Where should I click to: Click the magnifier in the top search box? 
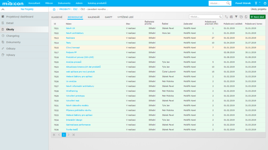point(228,3)
